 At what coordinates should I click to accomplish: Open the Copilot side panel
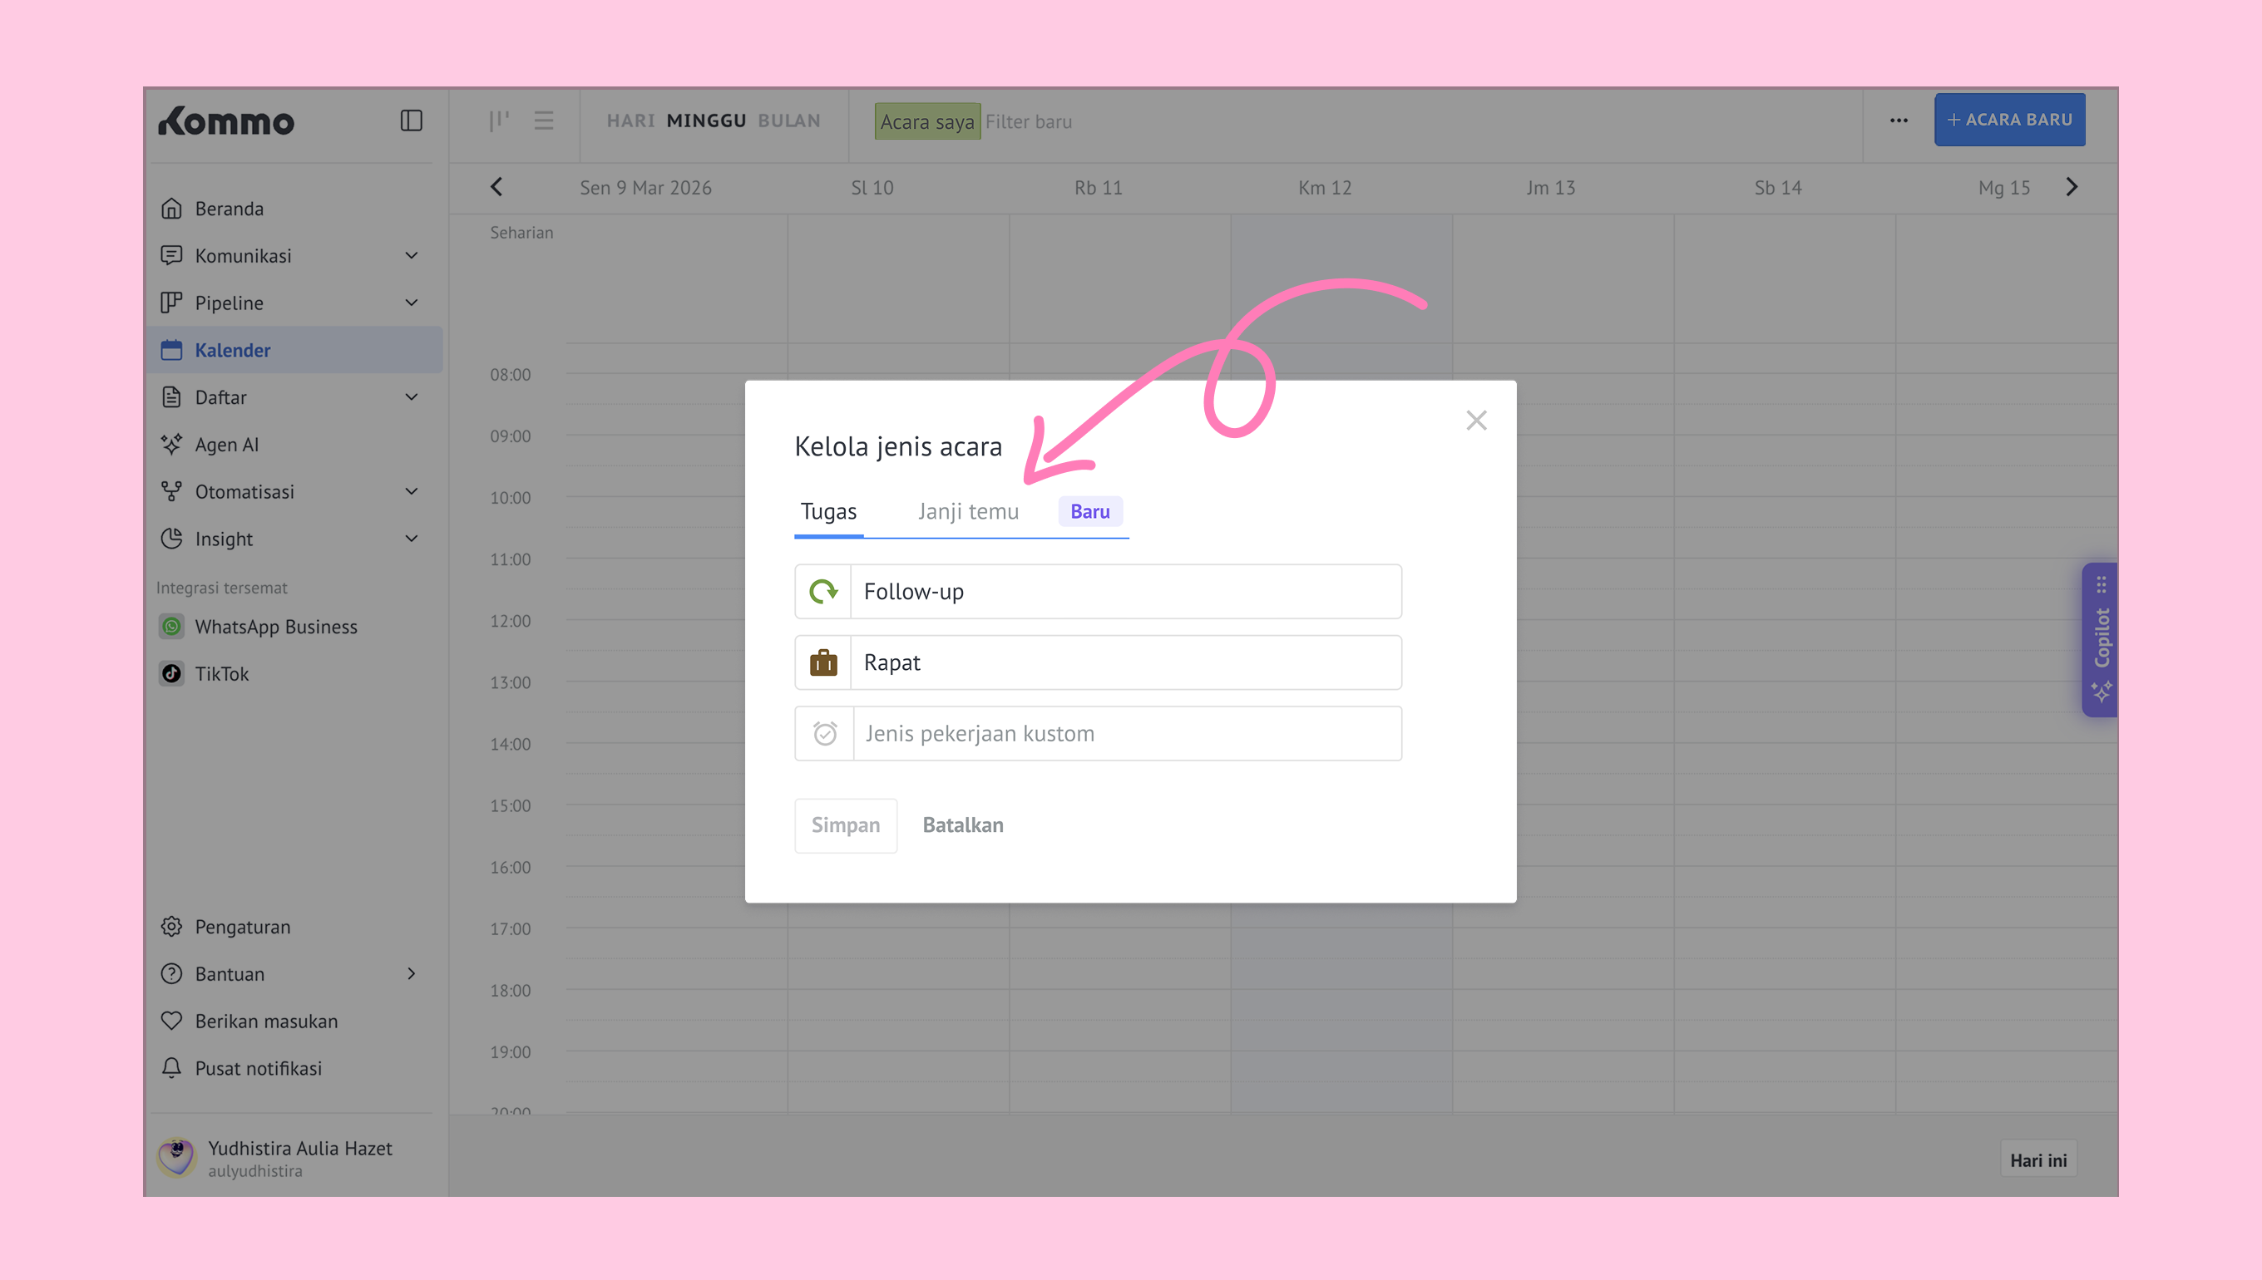tap(2100, 639)
